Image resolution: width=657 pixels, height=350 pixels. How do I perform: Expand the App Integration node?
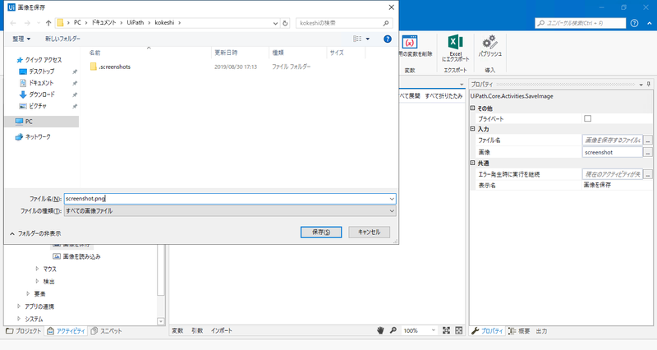18,306
